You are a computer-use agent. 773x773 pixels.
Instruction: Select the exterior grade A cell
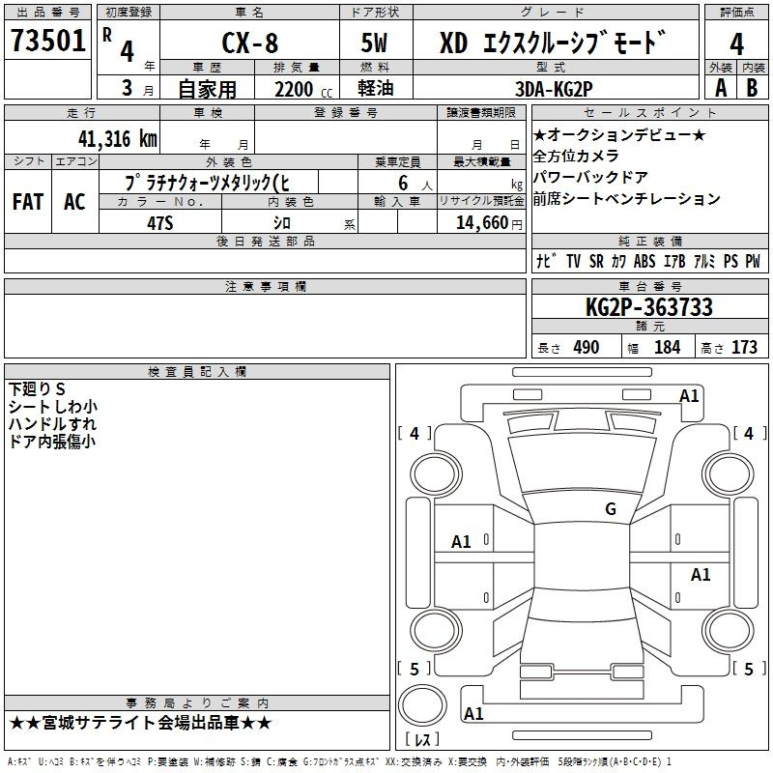[720, 86]
